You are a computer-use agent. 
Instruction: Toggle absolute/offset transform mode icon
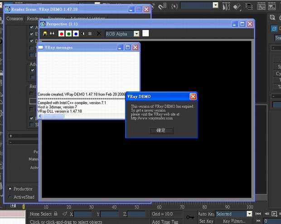[64, 214]
